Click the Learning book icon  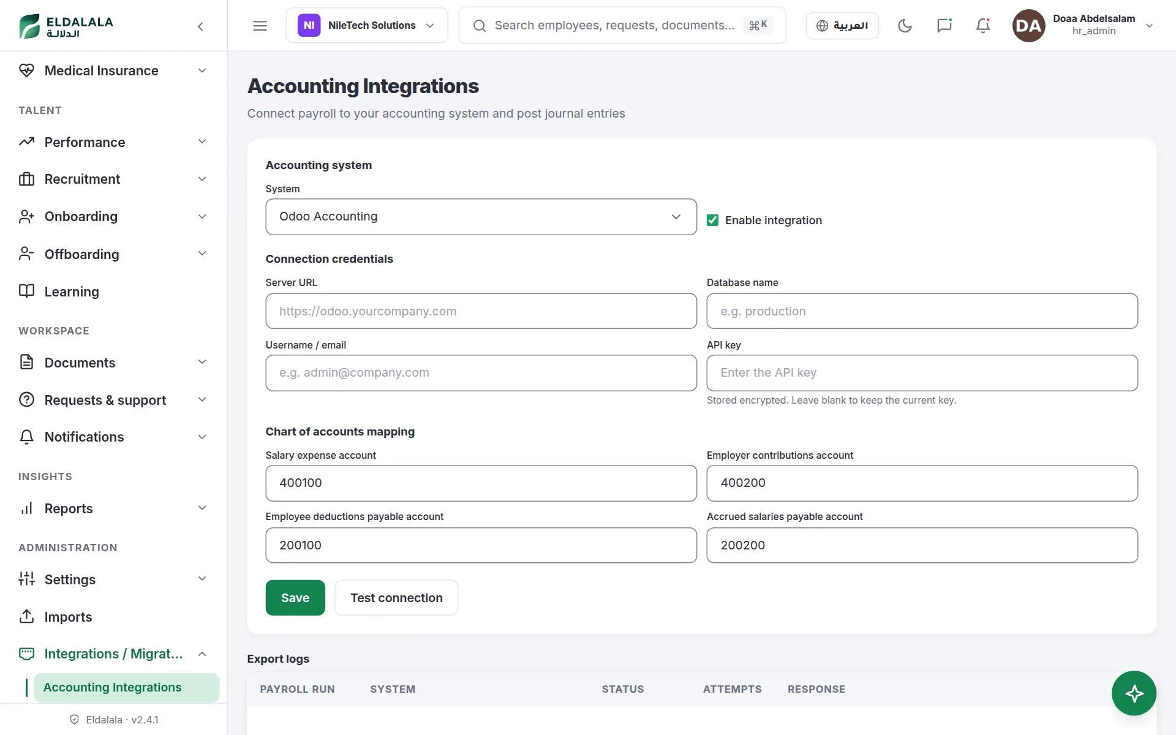point(26,292)
